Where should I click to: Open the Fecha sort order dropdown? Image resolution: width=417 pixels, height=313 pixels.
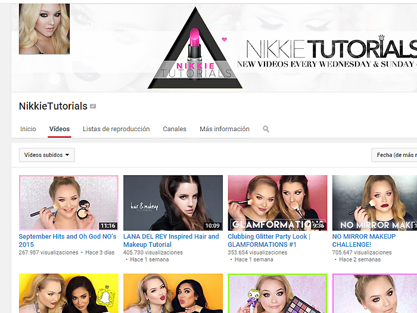(x=394, y=155)
